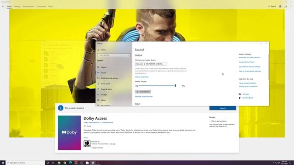Open Microsoft Edge from the taskbar
Viewport: 294px width, 165px height.
[70, 163]
